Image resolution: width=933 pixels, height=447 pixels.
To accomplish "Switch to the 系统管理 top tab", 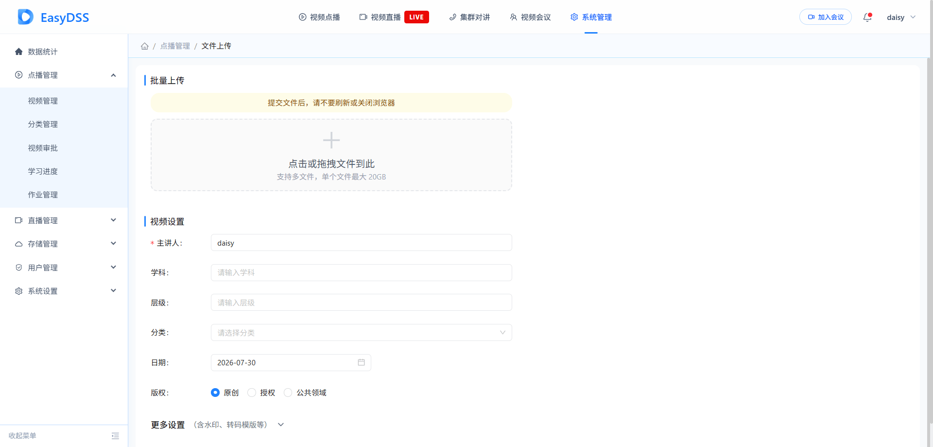I will 591,17.
